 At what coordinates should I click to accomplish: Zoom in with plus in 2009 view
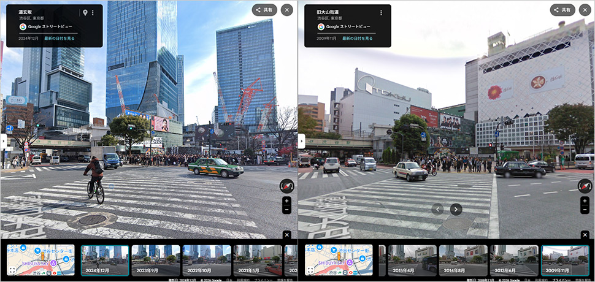(585, 201)
